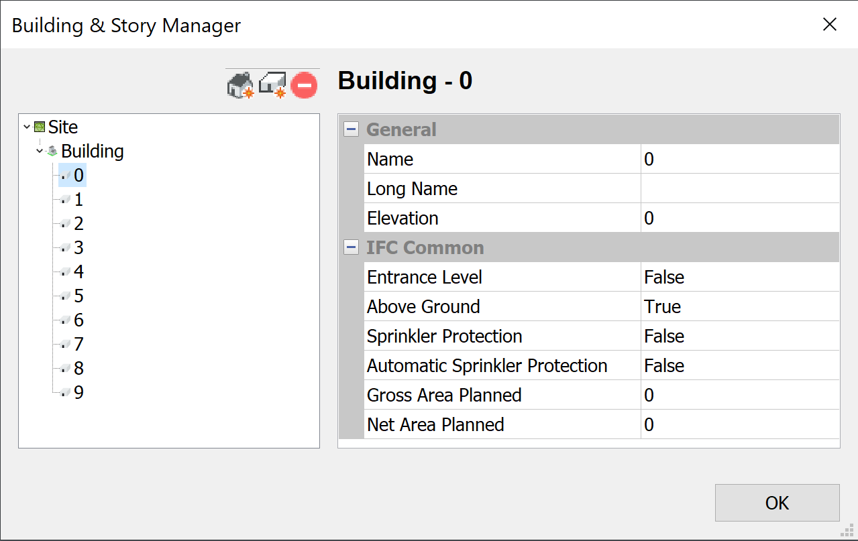The height and width of the screenshot is (541, 858).
Task: Click the icon beside story 5
Action: pos(65,296)
